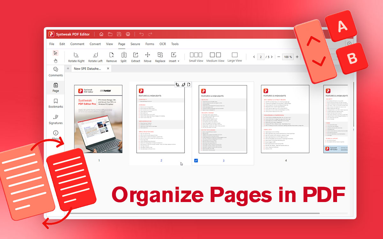383x239 pixels.
Task: Click Rotate Right in the toolbar
Action: (76, 57)
